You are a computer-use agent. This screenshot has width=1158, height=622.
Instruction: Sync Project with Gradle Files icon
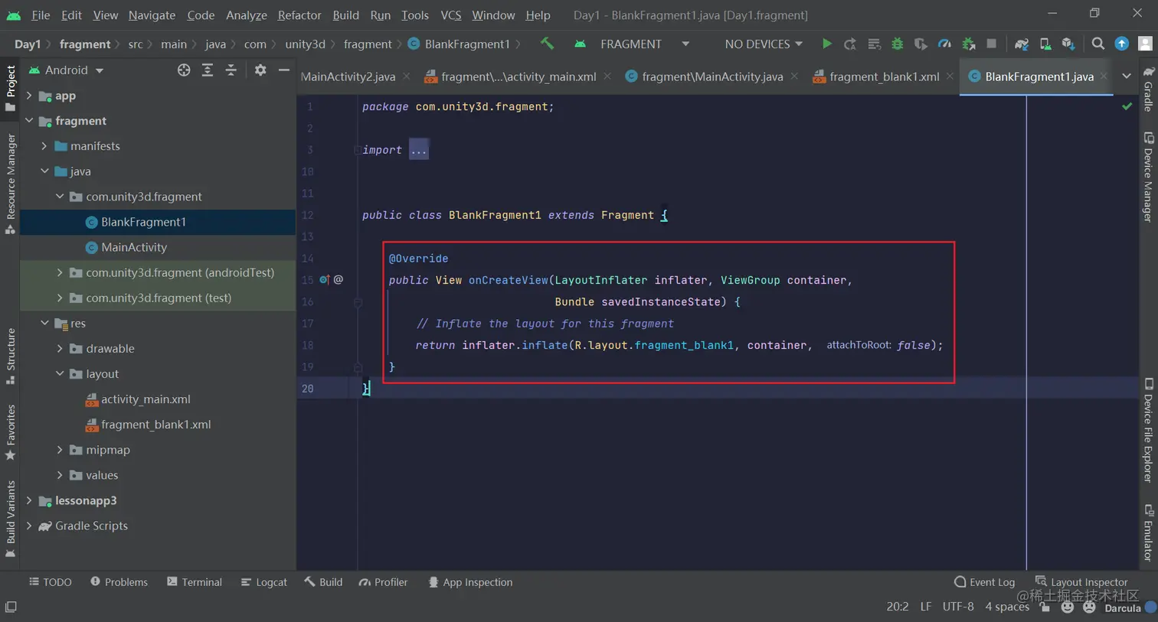pyautogui.click(x=1022, y=44)
